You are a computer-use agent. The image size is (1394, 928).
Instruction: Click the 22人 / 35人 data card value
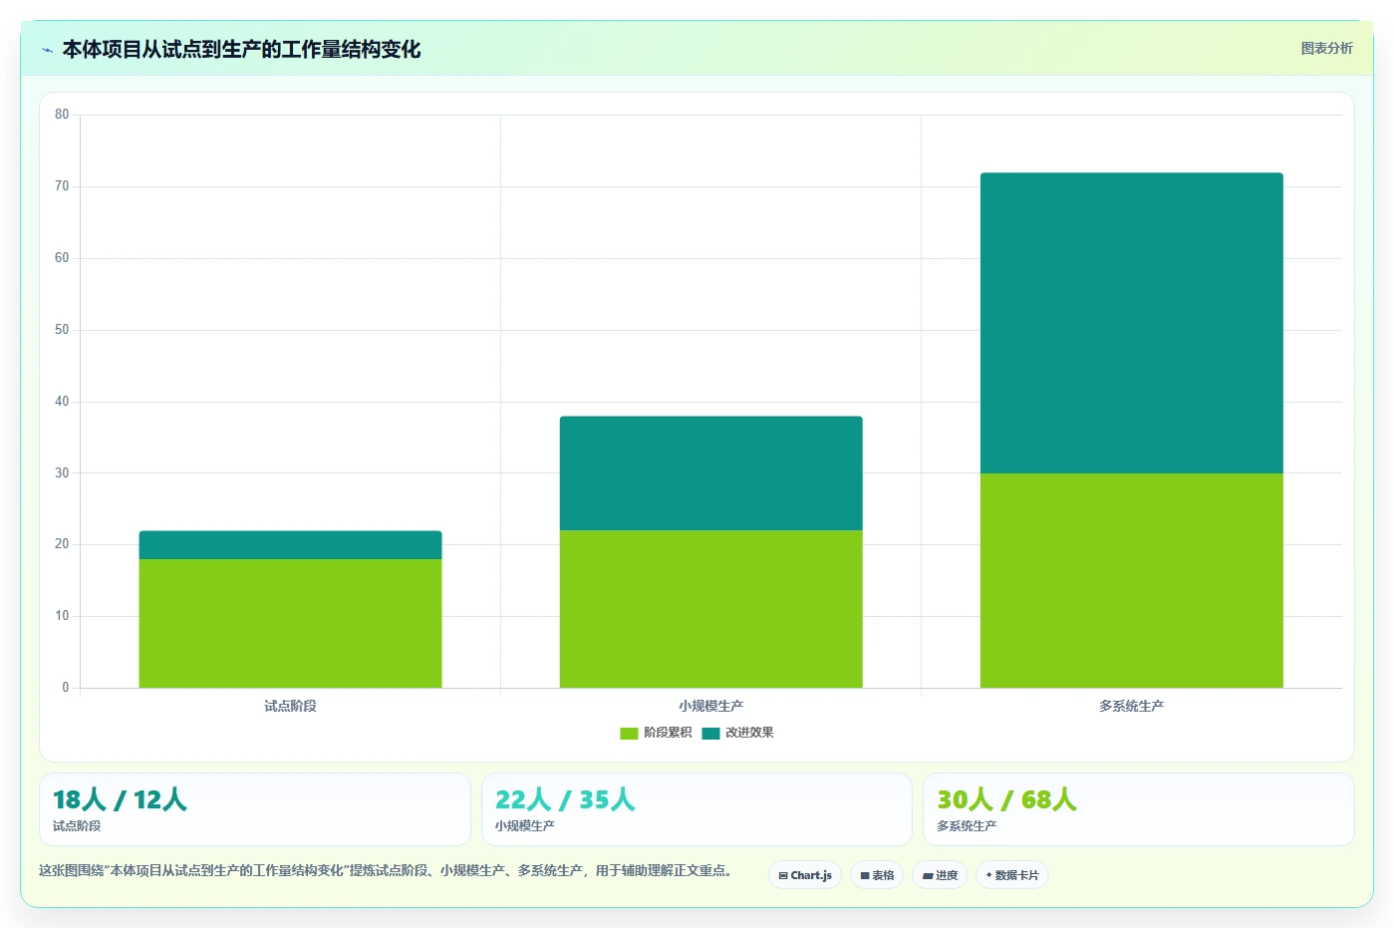[565, 799]
